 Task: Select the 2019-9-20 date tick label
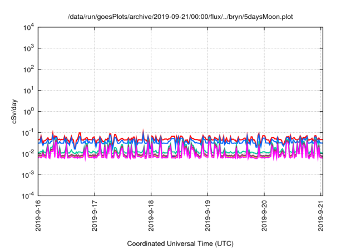coord(265,216)
